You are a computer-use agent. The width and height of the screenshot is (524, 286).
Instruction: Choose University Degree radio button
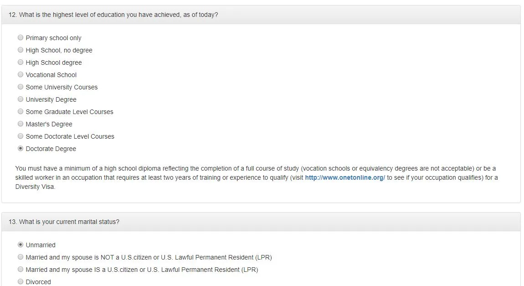point(21,99)
